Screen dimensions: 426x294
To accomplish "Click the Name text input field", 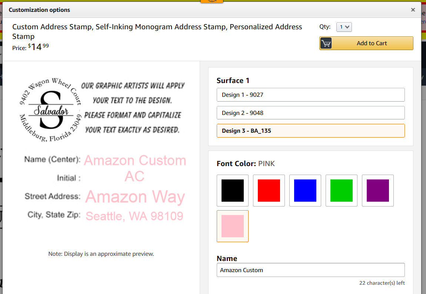I will [x=310, y=270].
